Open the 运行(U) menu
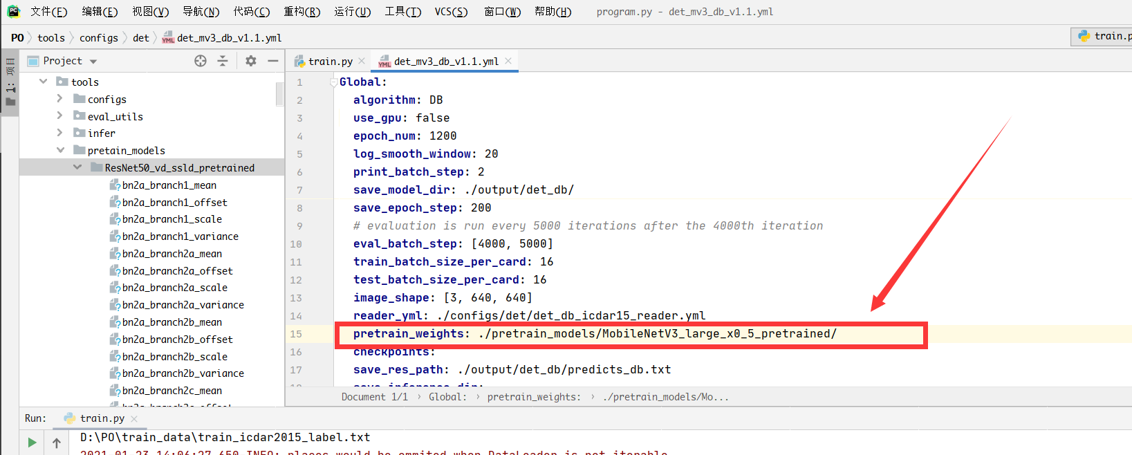The width and height of the screenshot is (1132, 455). click(x=352, y=11)
